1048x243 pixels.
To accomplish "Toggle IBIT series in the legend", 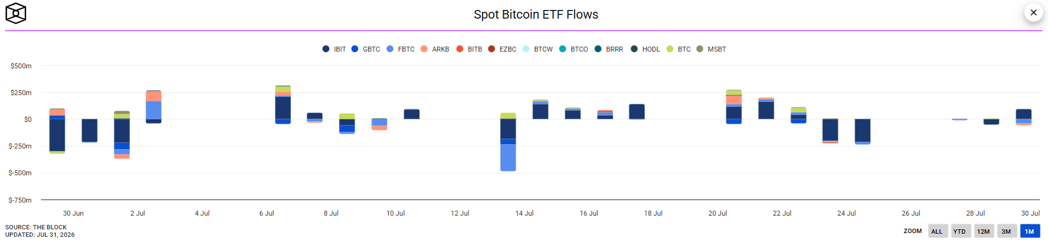I will pos(334,49).
